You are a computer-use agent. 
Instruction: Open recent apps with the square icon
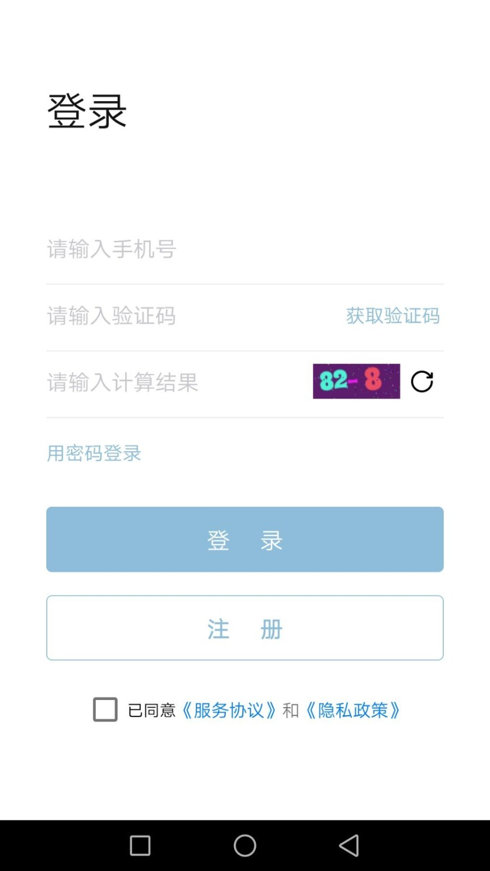pyautogui.click(x=140, y=845)
